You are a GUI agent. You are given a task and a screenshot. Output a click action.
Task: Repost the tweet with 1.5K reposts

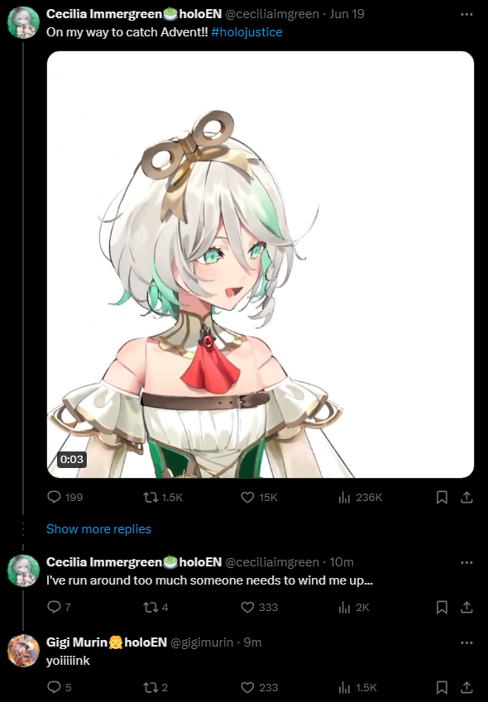click(151, 497)
